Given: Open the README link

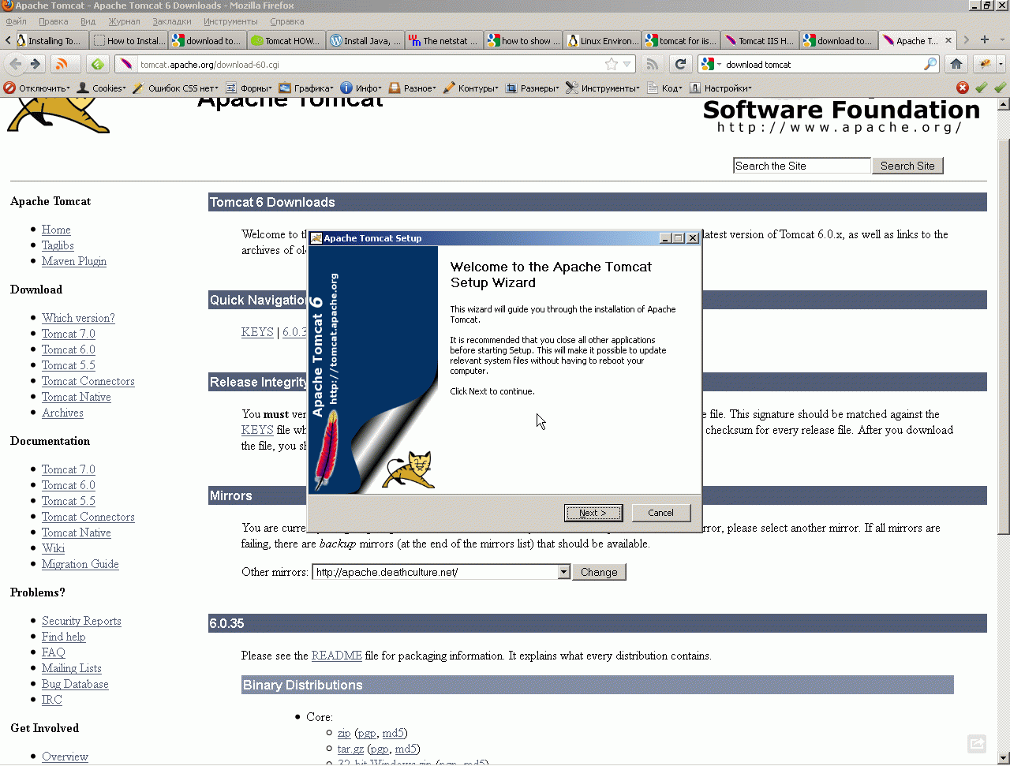Looking at the screenshot, I should coord(337,656).
